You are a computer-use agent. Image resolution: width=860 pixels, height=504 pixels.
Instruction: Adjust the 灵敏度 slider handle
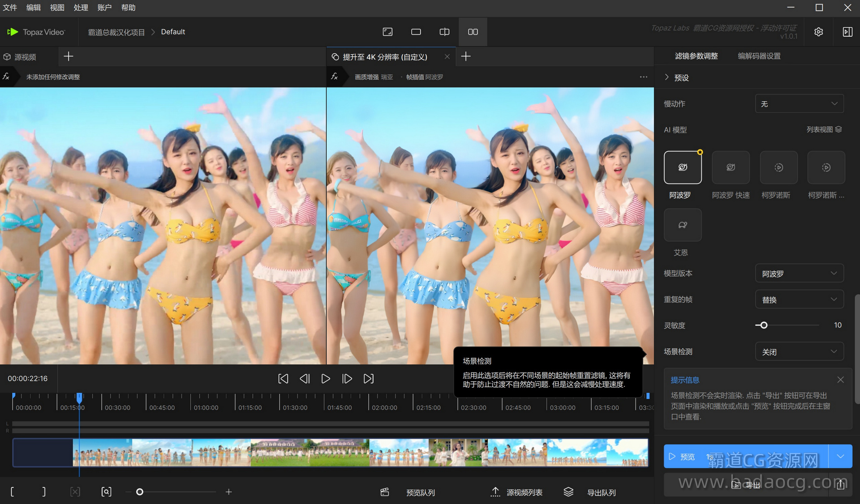click(x=764, y=325)
